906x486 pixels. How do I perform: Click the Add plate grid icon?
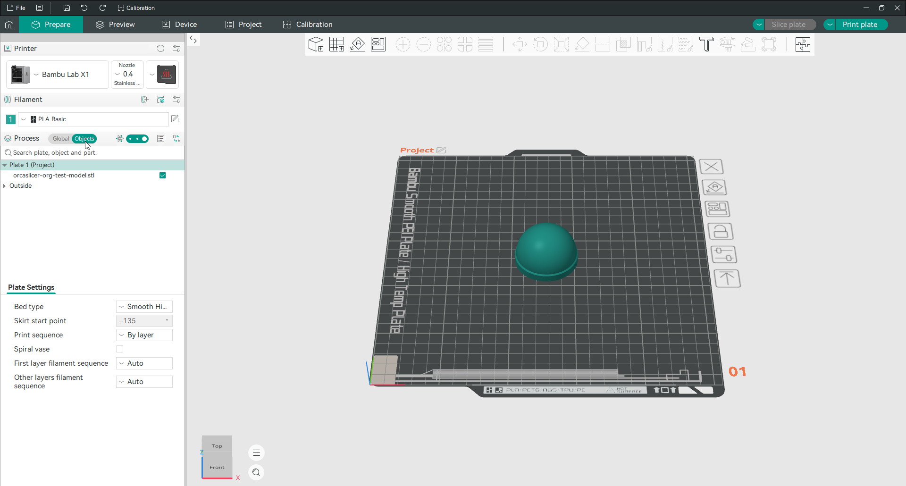(x=336, y=44)
